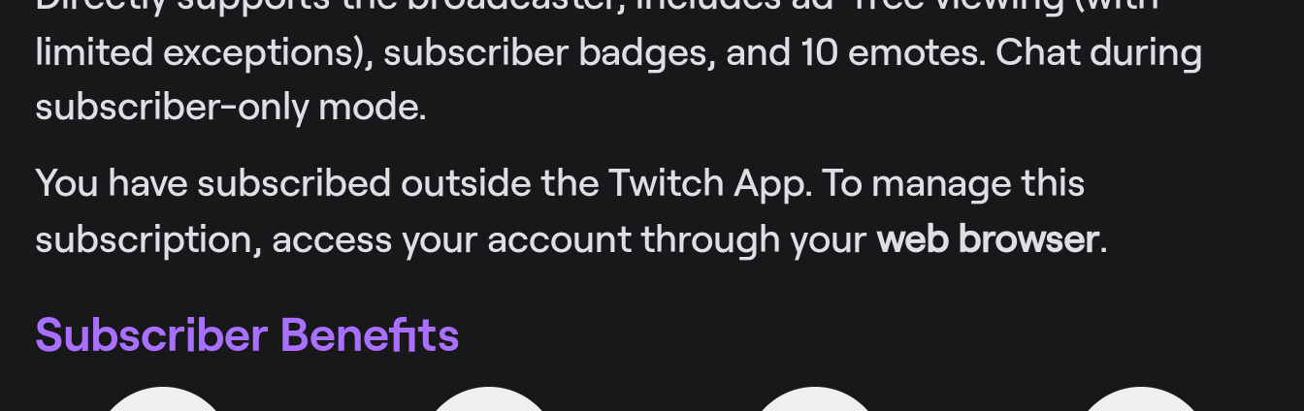Tap the second subscriber benefit circle icon
The image size is (1304, 411).
(x=489, y=399)
